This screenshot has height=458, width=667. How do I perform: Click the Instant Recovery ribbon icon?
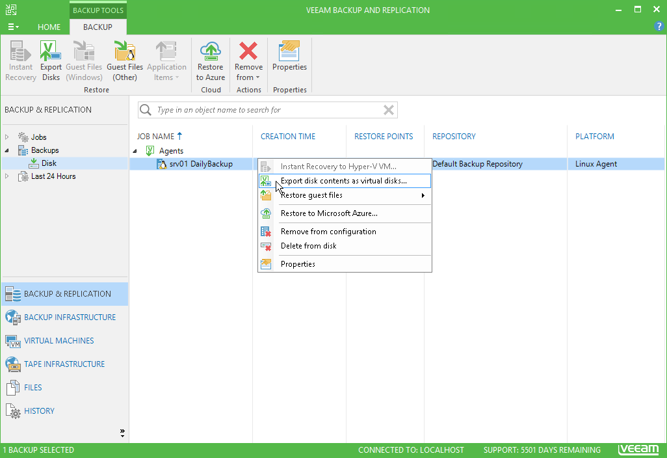coord(20,61)
